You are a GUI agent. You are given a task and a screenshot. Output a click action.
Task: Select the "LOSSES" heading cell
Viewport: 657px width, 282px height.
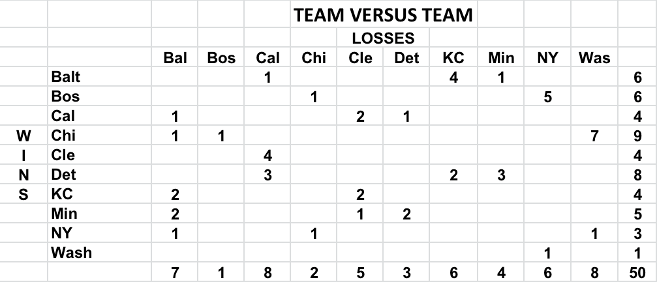point(383,38)
